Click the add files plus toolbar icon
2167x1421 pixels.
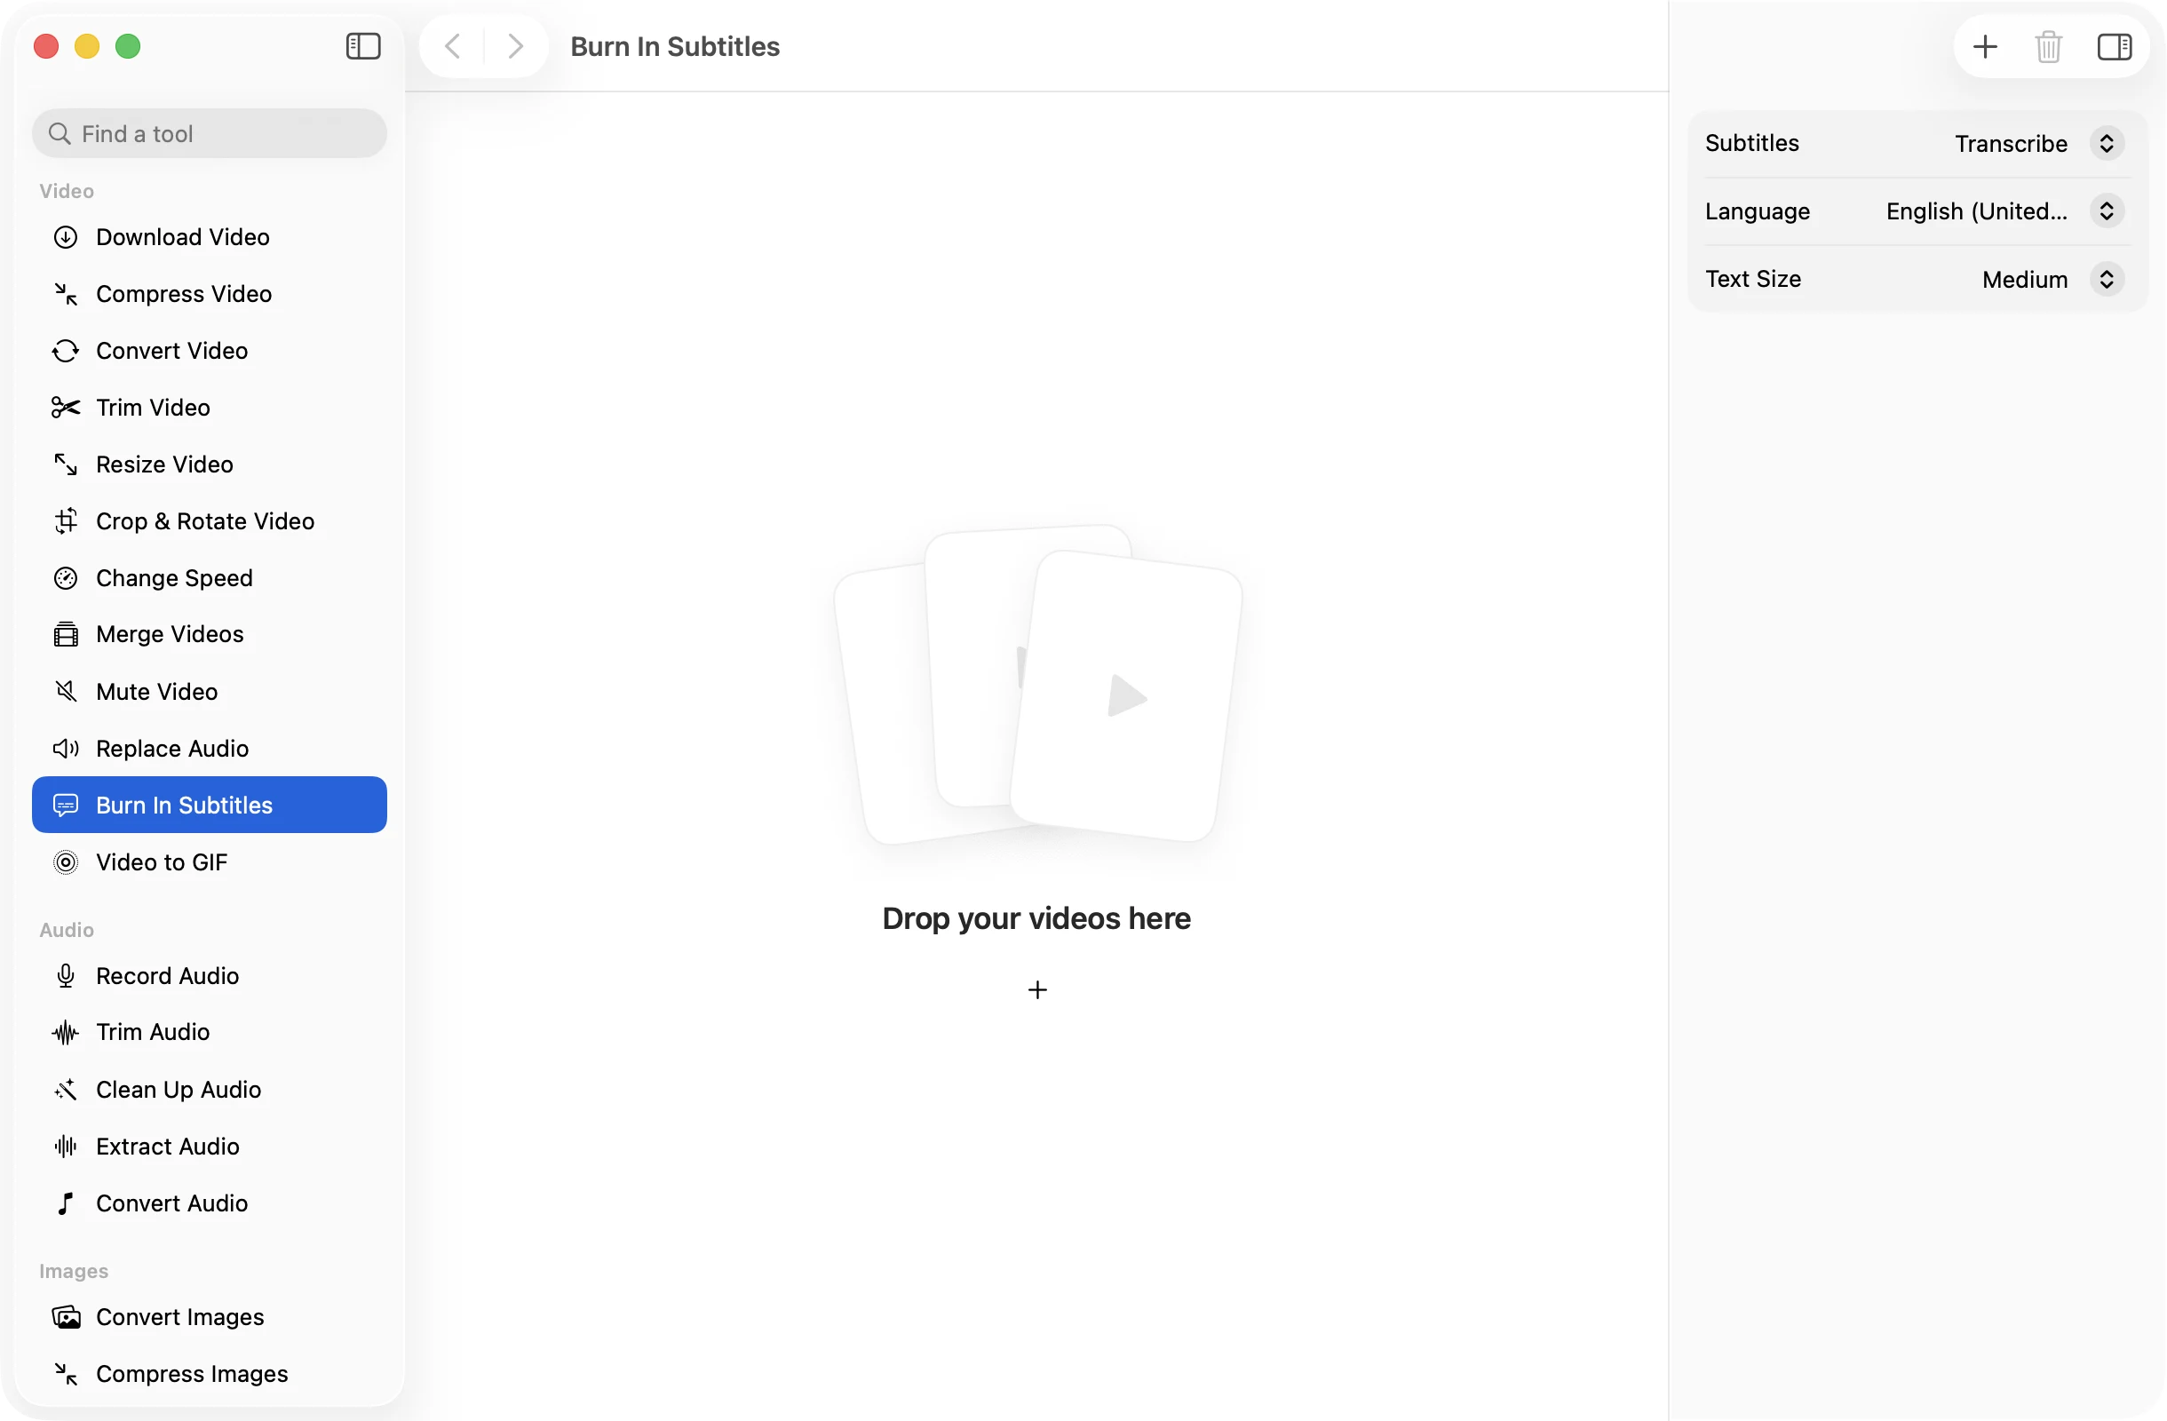[x=1985, y=46]
